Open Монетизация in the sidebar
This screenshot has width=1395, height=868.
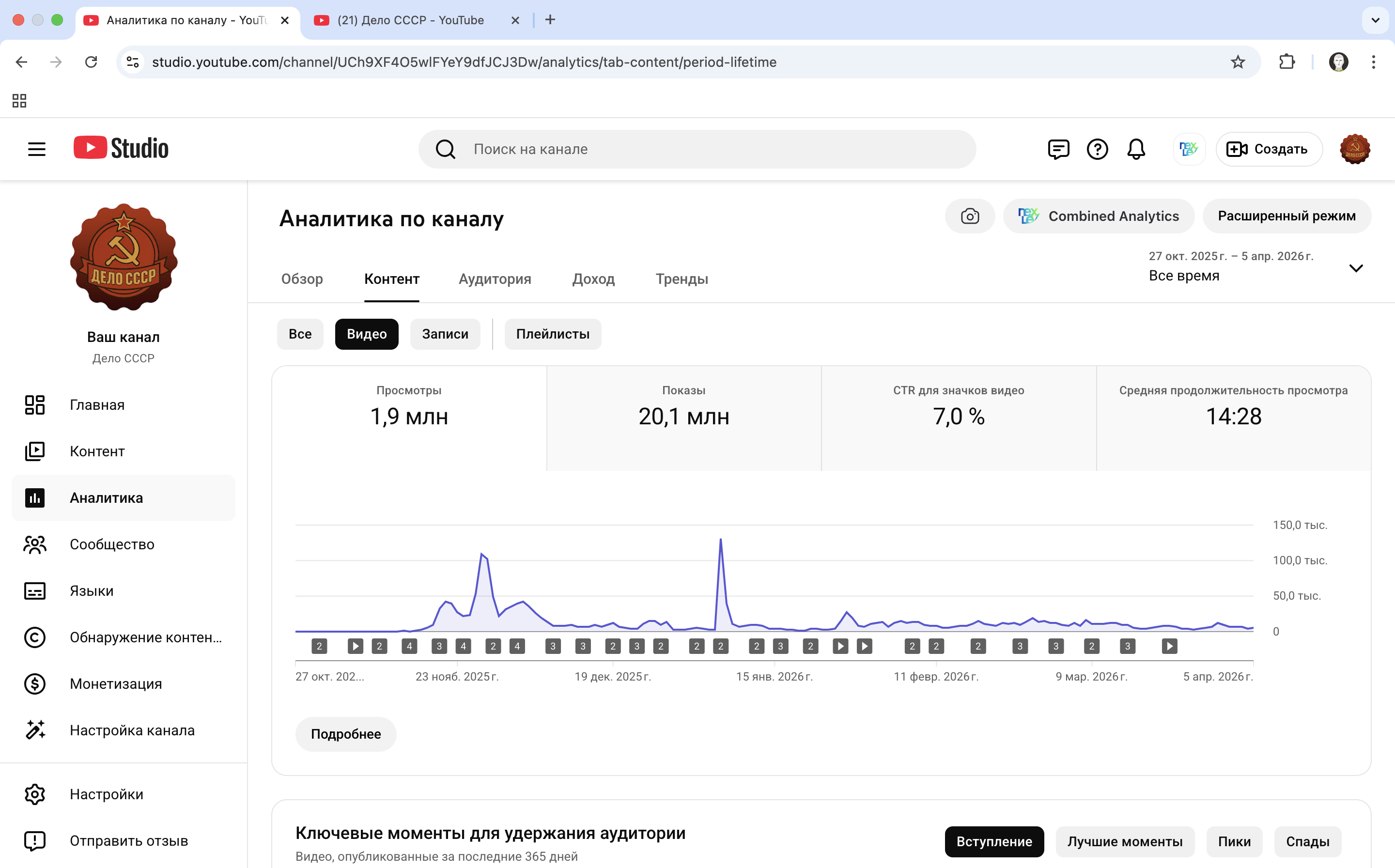pos(115,684)
